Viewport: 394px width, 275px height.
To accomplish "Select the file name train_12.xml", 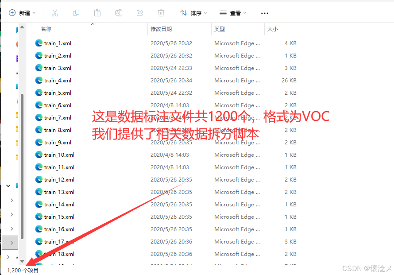I will coord(59,179).
